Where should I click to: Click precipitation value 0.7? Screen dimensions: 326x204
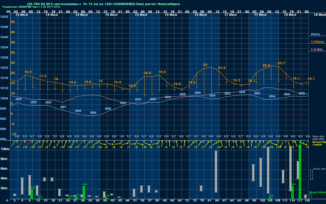pos(77,195)
